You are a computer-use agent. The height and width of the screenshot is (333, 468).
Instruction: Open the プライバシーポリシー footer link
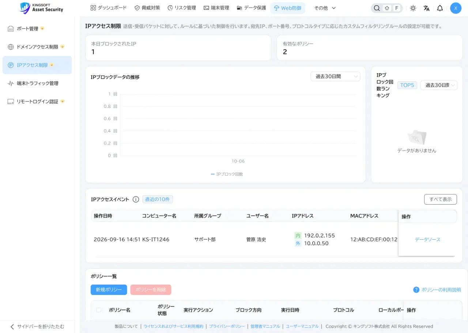(x=227, y=326)
